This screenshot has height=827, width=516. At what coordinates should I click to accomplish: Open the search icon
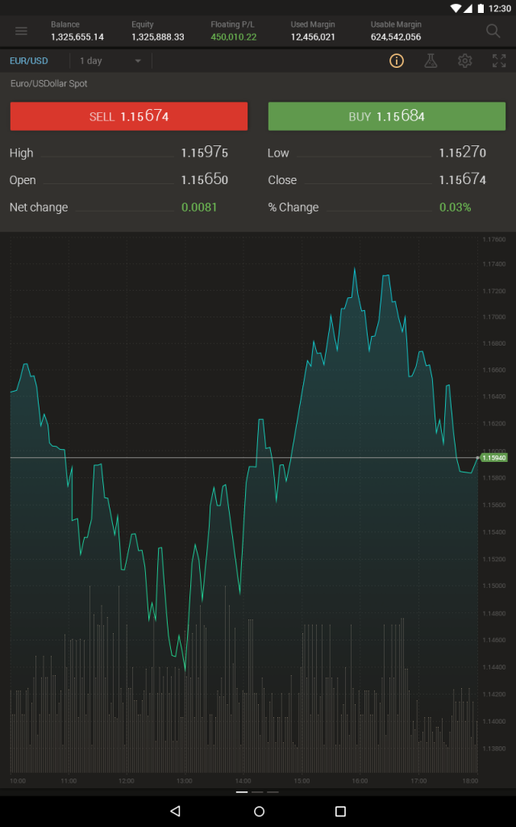pos(493,31)
